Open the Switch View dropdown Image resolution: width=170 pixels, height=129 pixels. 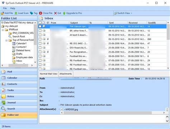[123, 13]
